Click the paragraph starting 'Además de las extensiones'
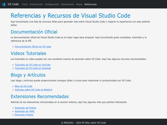Viewport: 167px width, 125px height. 69,102
